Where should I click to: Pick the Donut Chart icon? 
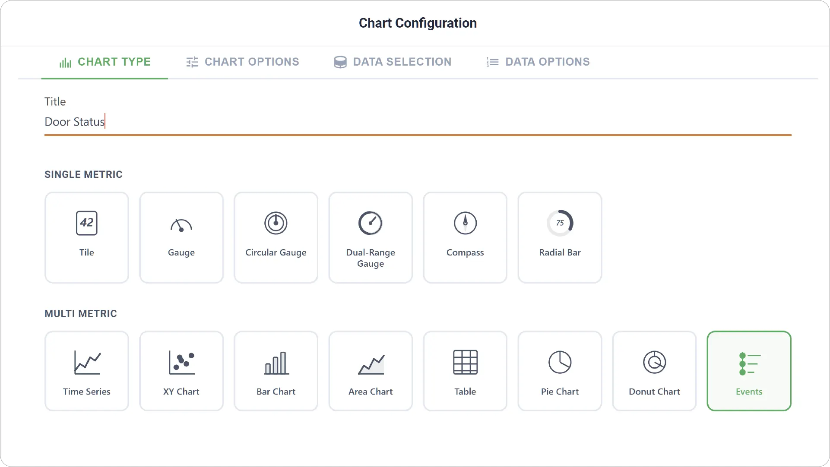pos(654,362)
